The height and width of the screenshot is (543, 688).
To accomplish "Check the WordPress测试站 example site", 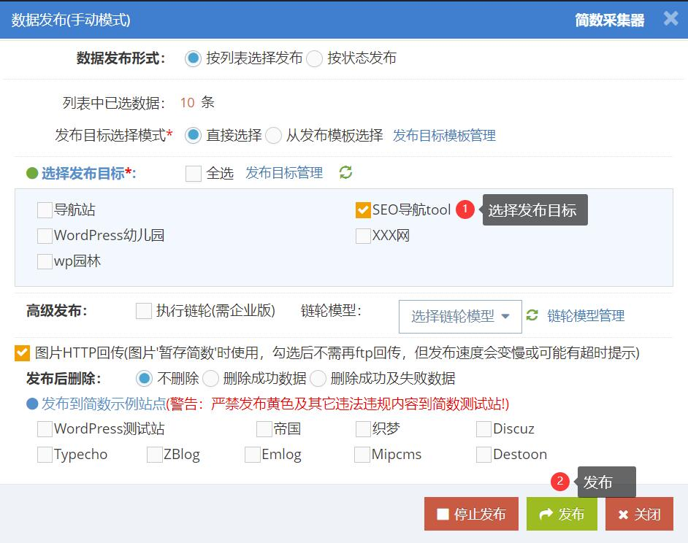I will pyautogui.click(x=45, y=428).
